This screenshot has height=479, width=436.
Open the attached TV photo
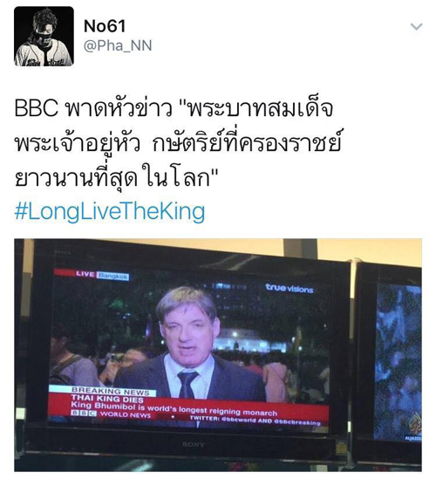218,354
